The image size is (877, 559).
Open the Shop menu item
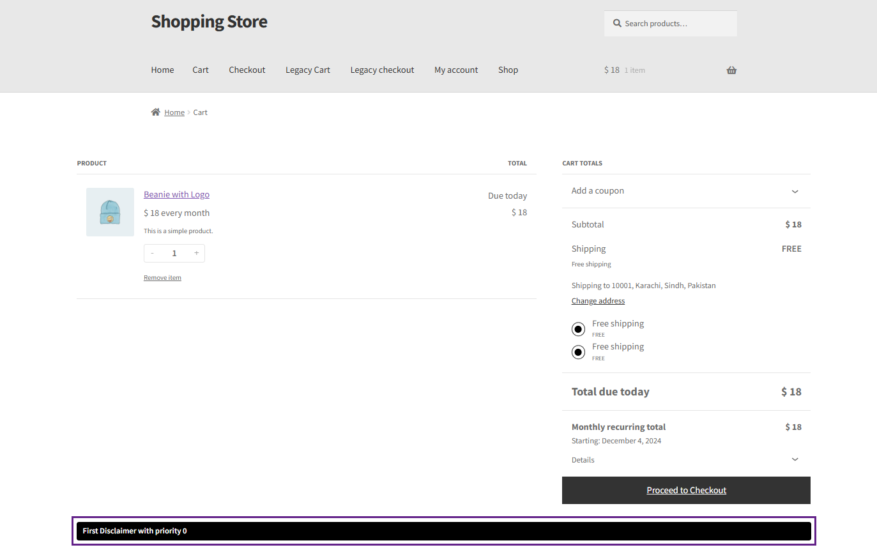508,70
